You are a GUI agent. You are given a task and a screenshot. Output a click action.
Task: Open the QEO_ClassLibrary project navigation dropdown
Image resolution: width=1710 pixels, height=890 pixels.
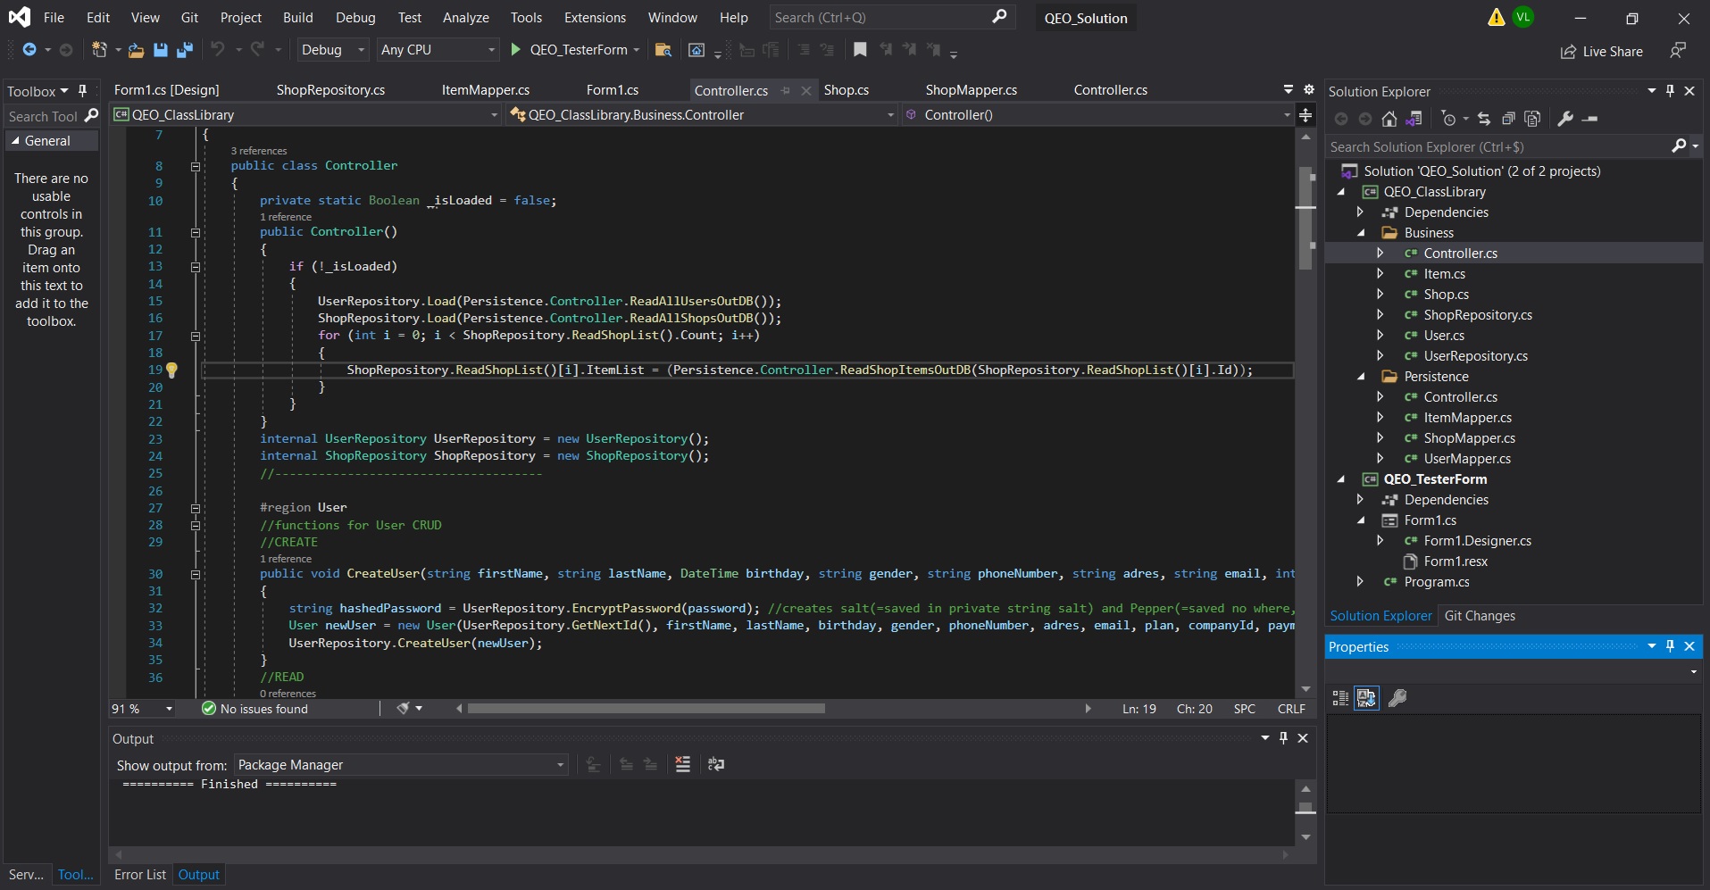pyautogui.click(x=306, y=114)
